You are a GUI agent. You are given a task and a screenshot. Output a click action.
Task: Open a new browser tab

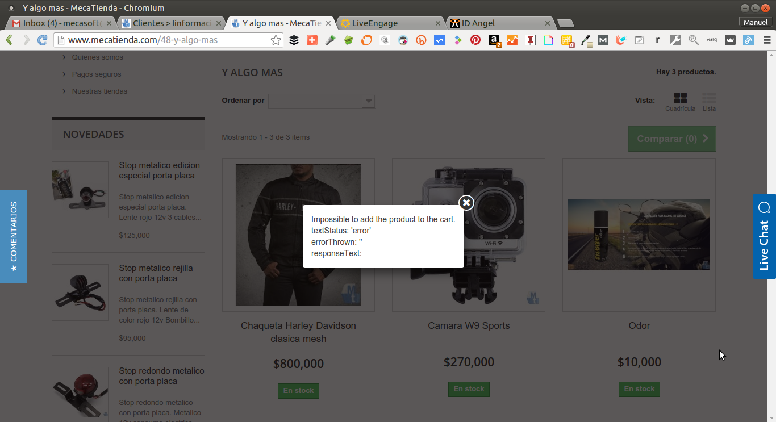coord(566,23)
